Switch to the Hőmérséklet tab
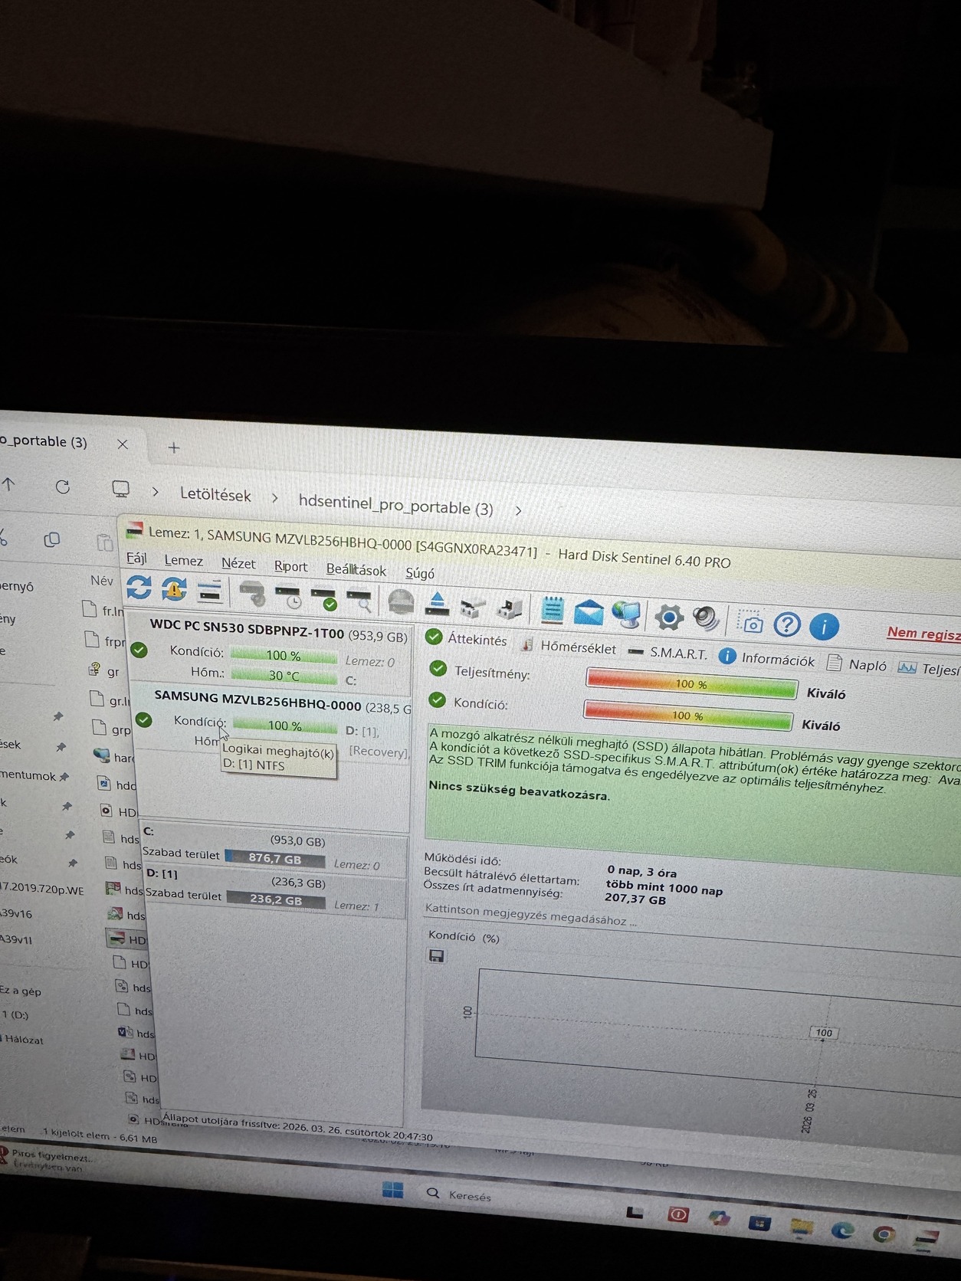 click(x=568, y=646)
